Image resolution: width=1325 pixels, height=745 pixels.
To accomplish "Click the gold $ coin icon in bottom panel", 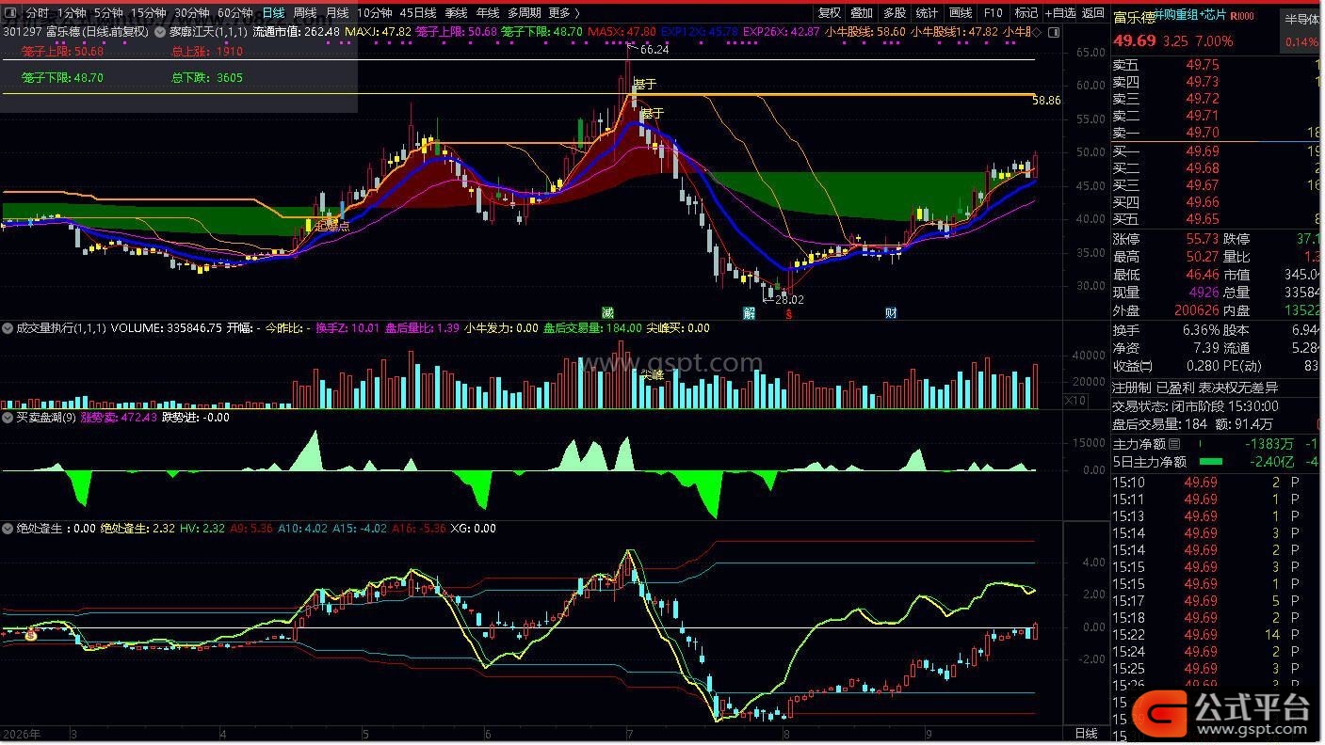I will click(30, 636).
